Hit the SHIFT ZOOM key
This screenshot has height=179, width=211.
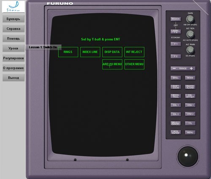pyautogui.click(x=176, y=87)
